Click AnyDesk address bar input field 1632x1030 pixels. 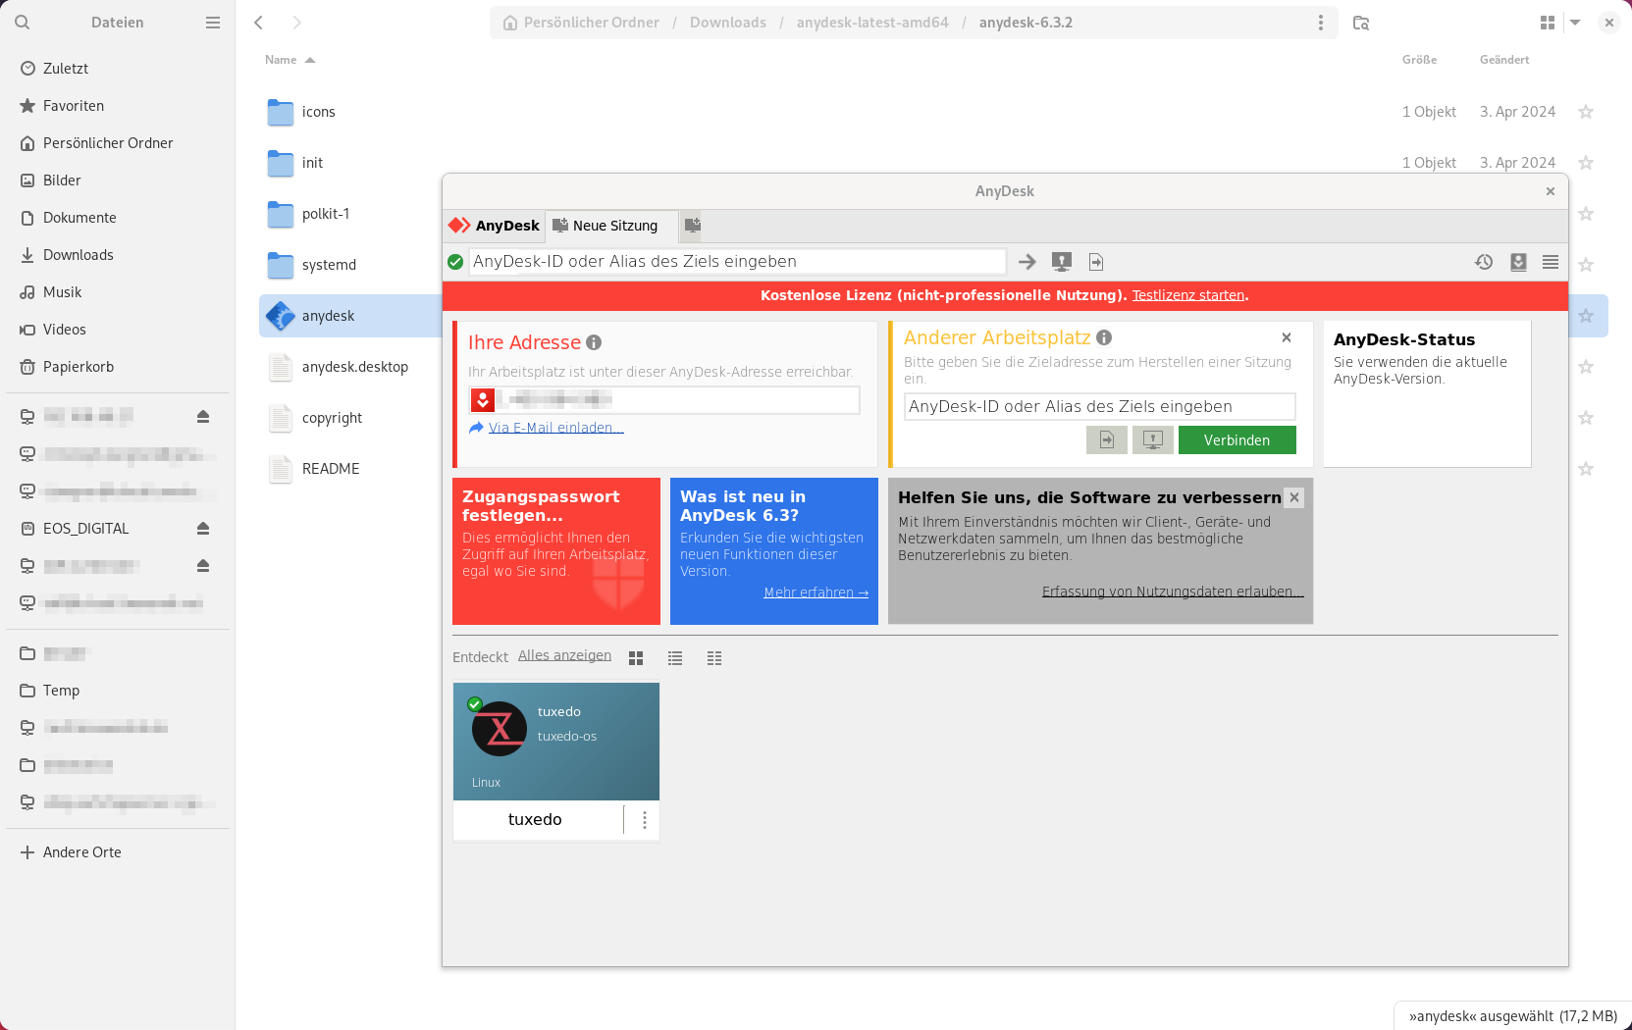737,262
